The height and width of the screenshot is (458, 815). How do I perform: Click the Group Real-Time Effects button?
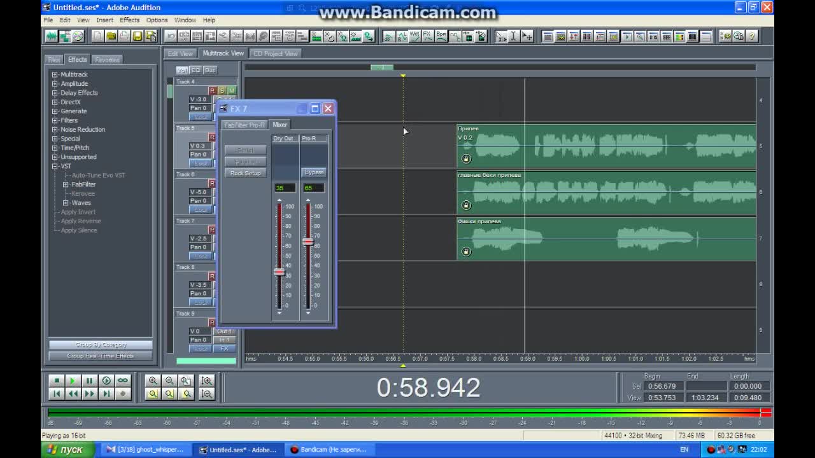point(101,356)
